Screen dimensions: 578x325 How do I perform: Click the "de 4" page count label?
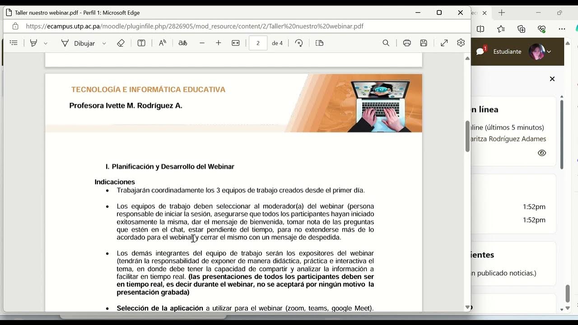pyautogui.click(x=277, y=43)
